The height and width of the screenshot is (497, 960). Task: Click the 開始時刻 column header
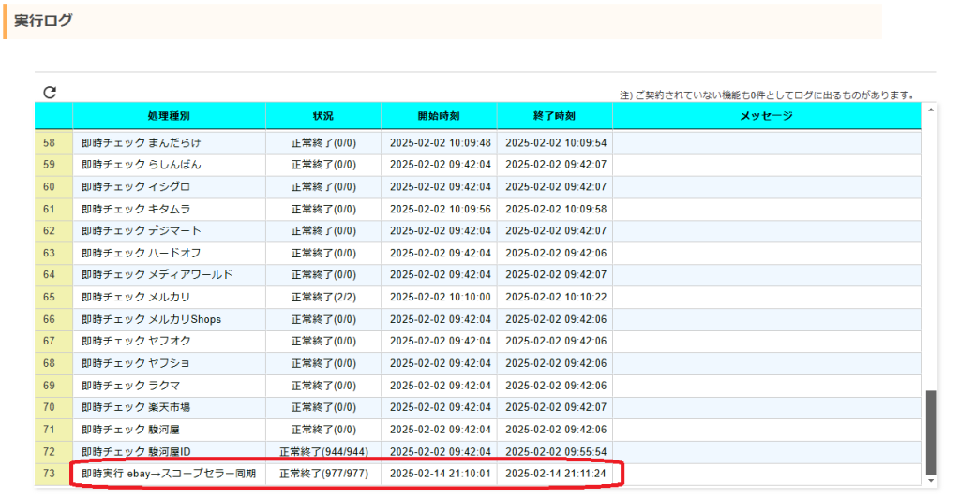coord(439,115)
